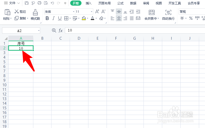Open the 会员专享 member tab
This screenshot has width=205, height=128.
click(x=194, y=3)
